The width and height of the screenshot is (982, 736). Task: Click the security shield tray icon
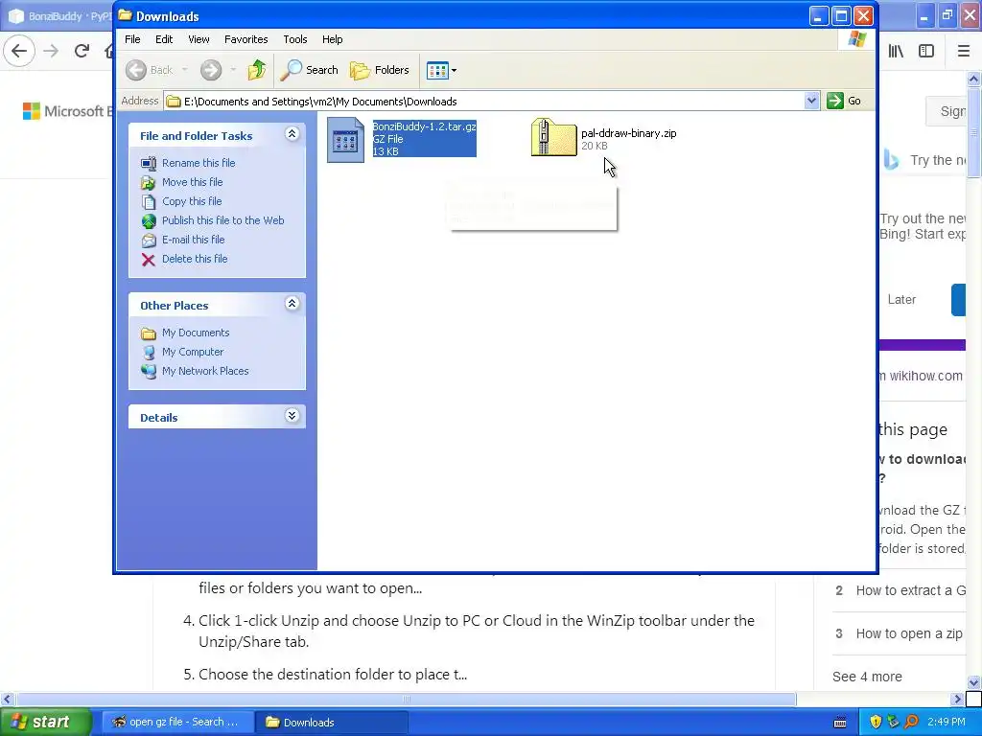[x=876, y=723]
